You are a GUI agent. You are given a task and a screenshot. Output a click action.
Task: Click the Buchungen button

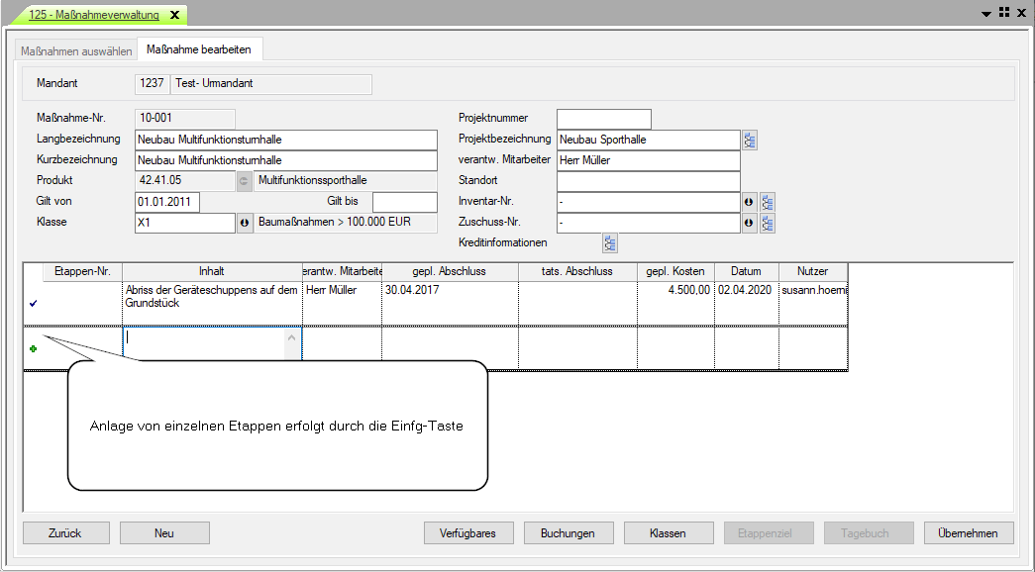568,533
